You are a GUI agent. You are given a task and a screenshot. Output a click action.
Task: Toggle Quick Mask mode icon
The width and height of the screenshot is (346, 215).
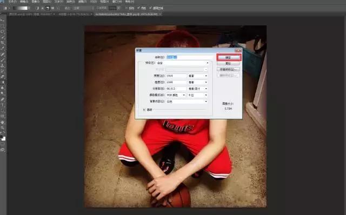click(3, 144)
